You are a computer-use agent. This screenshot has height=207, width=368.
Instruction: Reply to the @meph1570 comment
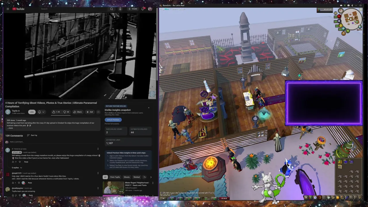click(30, 183)
